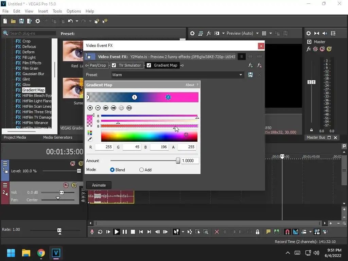The image size is (348, 261).
Task: Open the plug-in chain button
Action: tap(250, 65)
